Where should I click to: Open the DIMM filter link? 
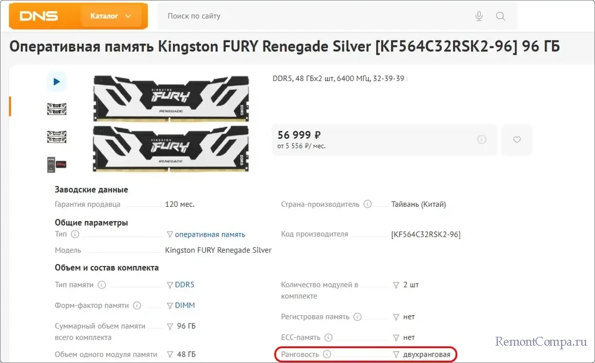pos(185,305)
